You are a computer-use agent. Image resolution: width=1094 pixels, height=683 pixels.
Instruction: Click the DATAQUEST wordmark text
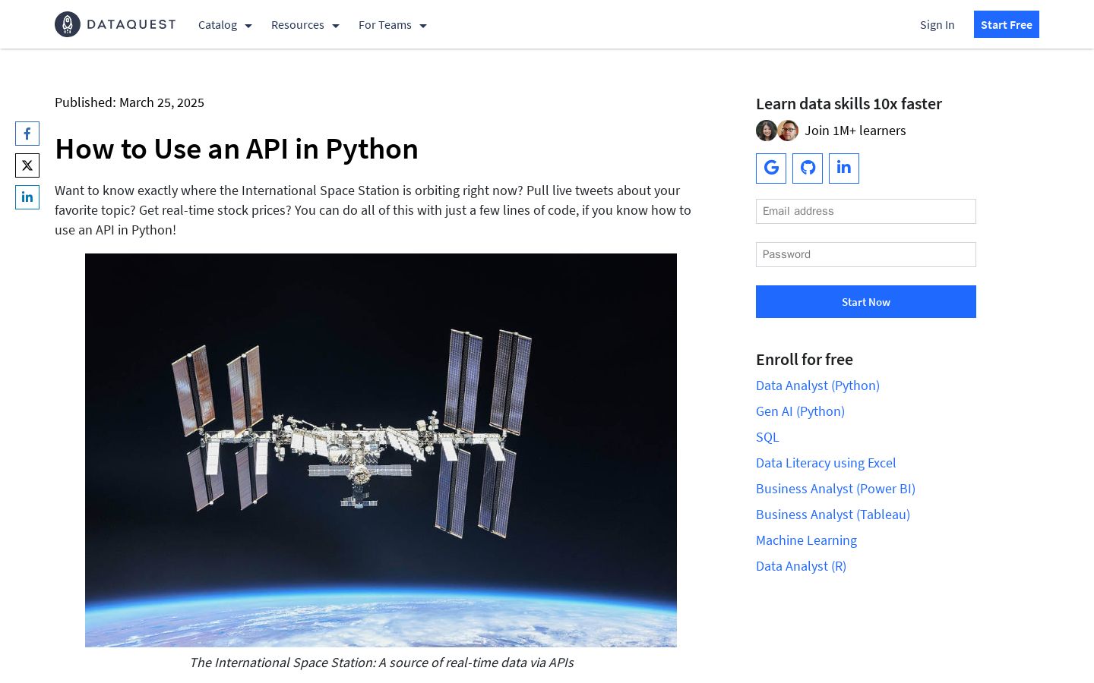131,24
